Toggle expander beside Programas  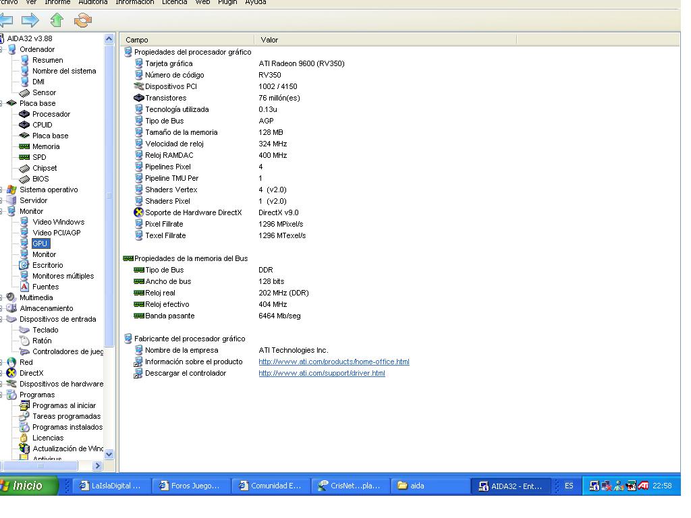pos(1,395)
